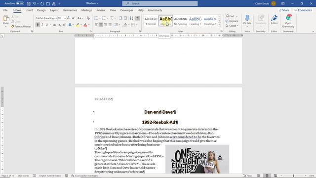Open the bullets list dropdown arrow
The width and height of the screenshot is (316, 178).
tap(100, 18)
